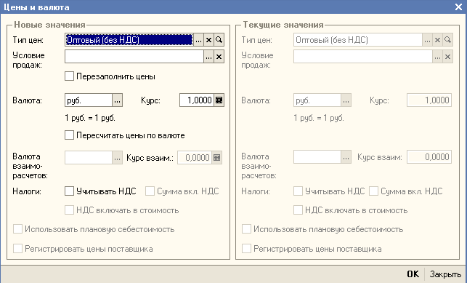Screen dimensions: 467x283
Task: Open the calculator icon next to Курс
Action: pos(219,100)
